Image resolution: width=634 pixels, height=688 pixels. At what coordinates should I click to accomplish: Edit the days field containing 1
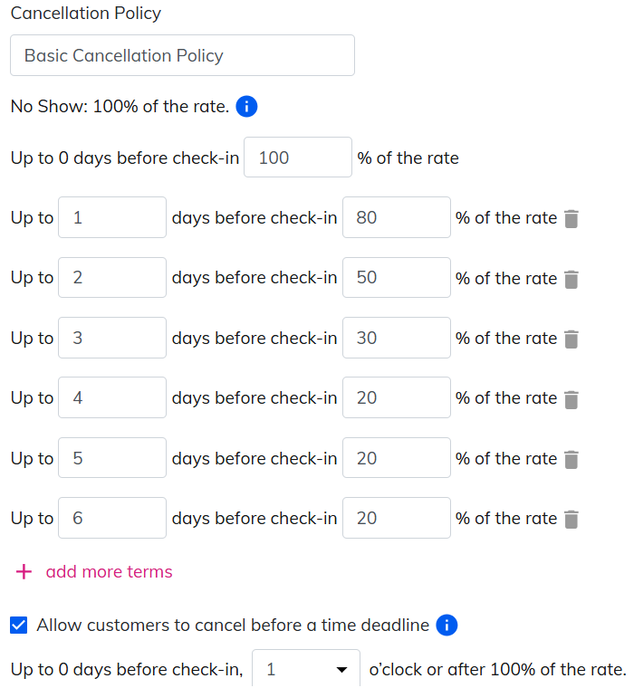tap(111, 217)
